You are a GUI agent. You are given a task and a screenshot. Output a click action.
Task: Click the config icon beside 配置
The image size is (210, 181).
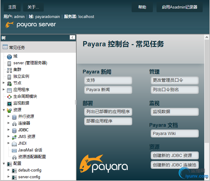click(x=9, y=164)
